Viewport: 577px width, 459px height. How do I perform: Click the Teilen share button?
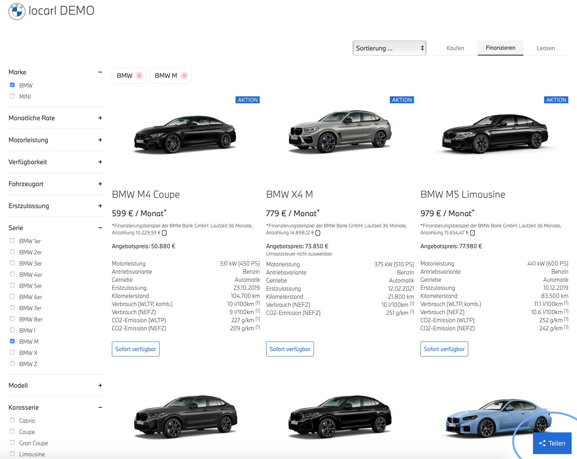coord(552,443)
